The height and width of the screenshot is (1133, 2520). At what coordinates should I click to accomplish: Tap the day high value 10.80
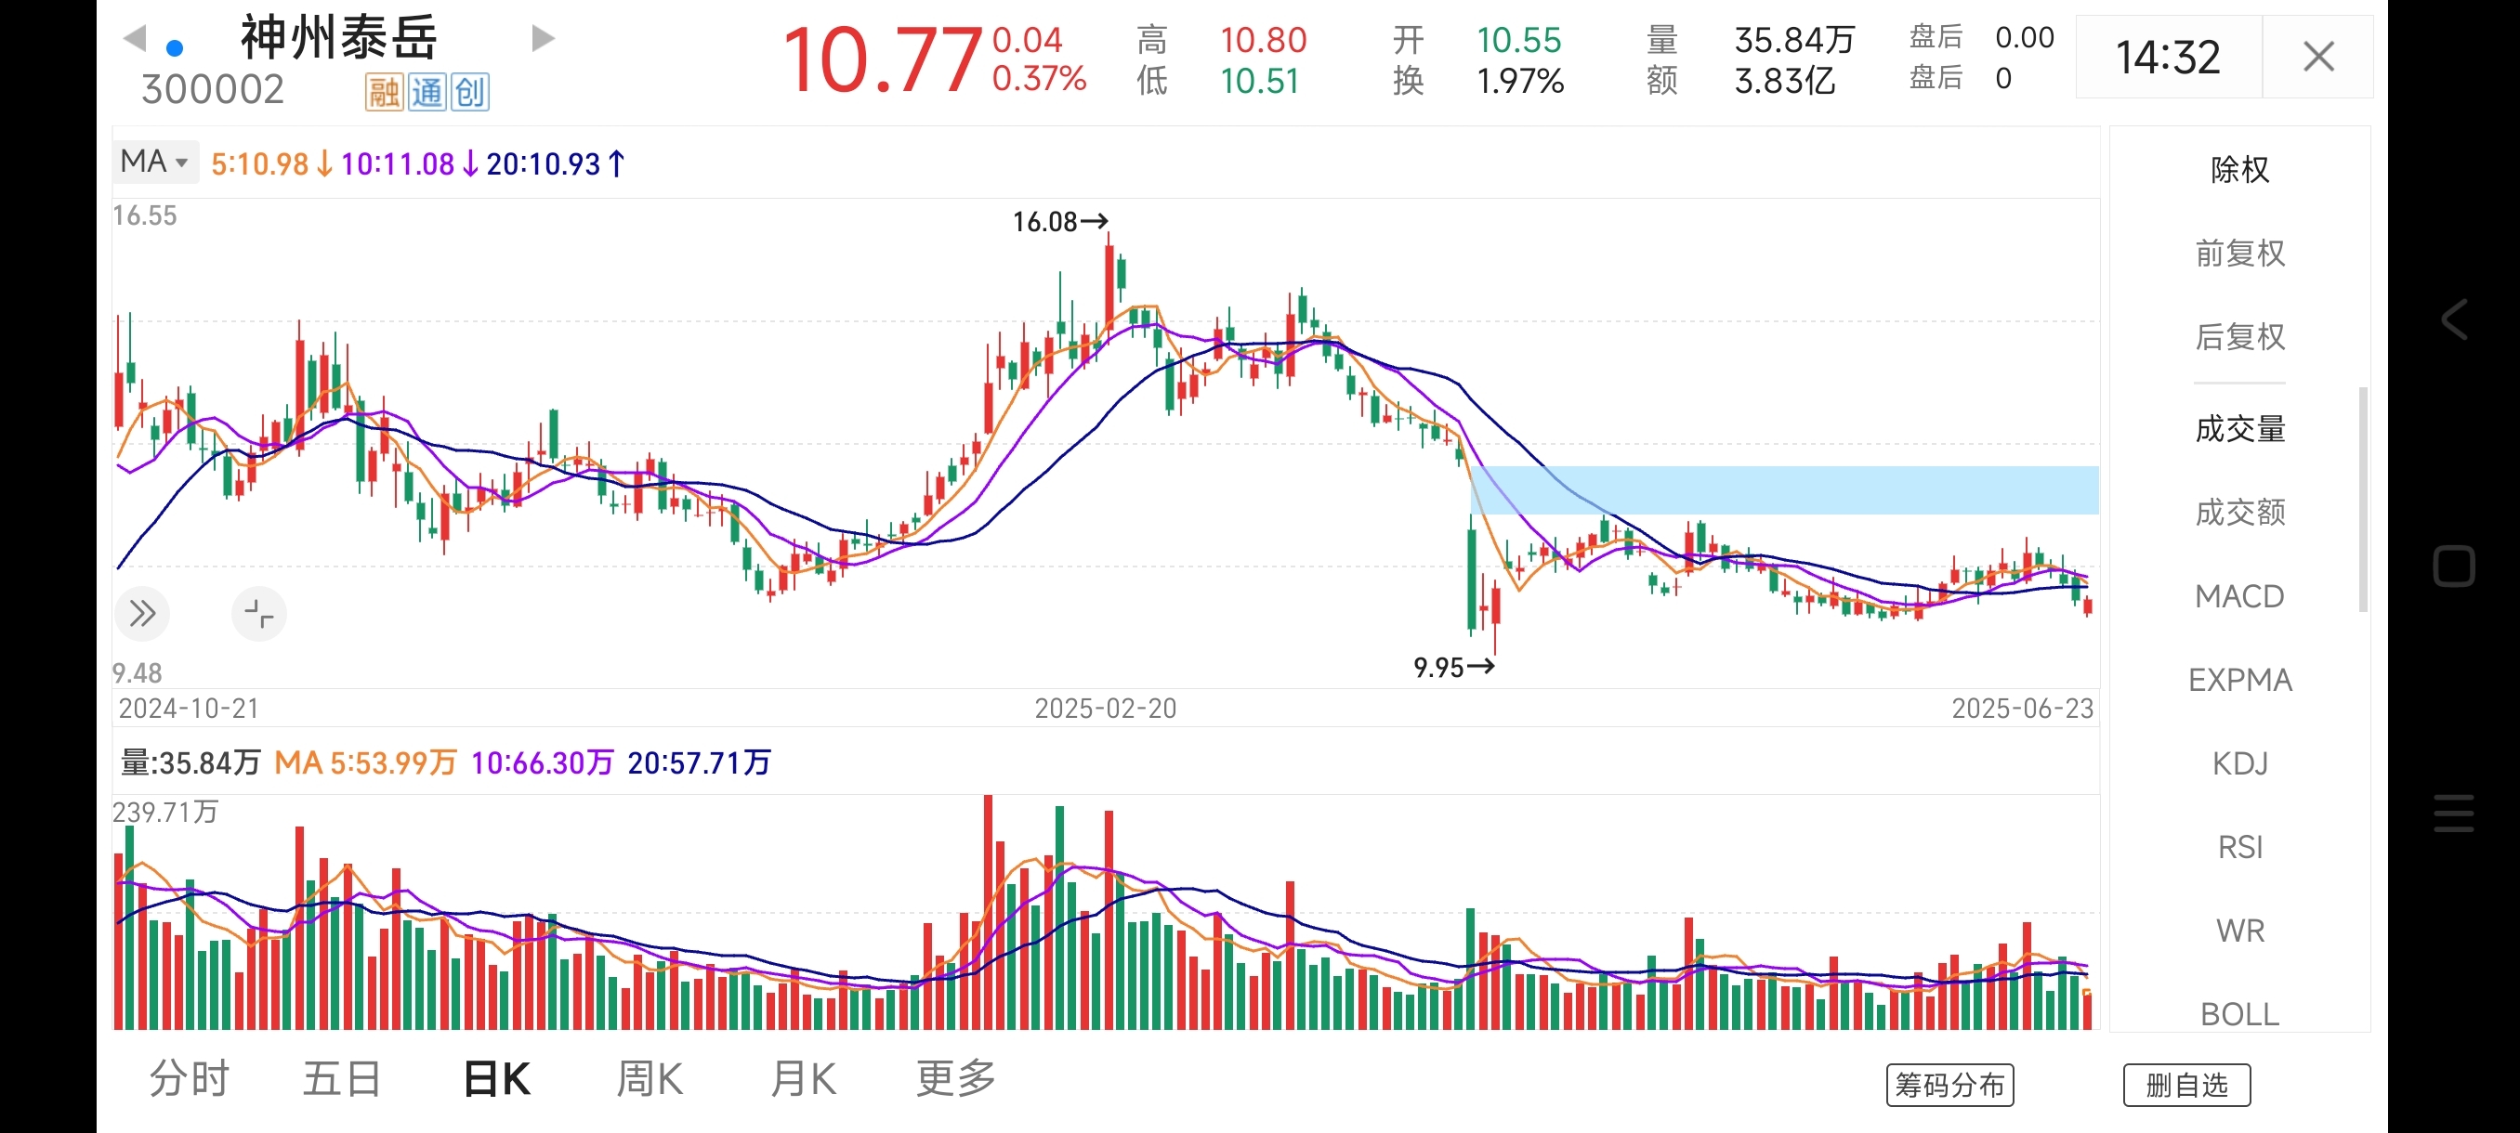1263,40
